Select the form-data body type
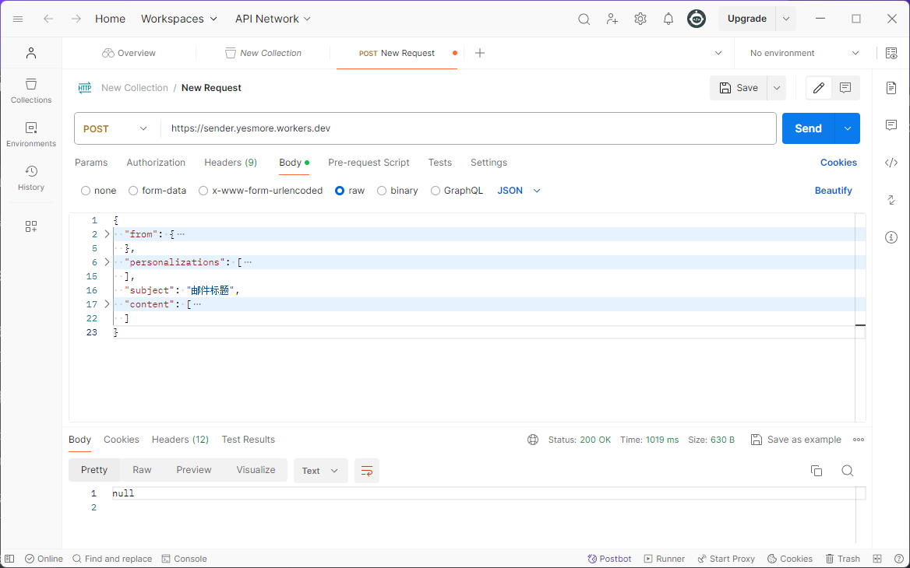 pos(133,191)
